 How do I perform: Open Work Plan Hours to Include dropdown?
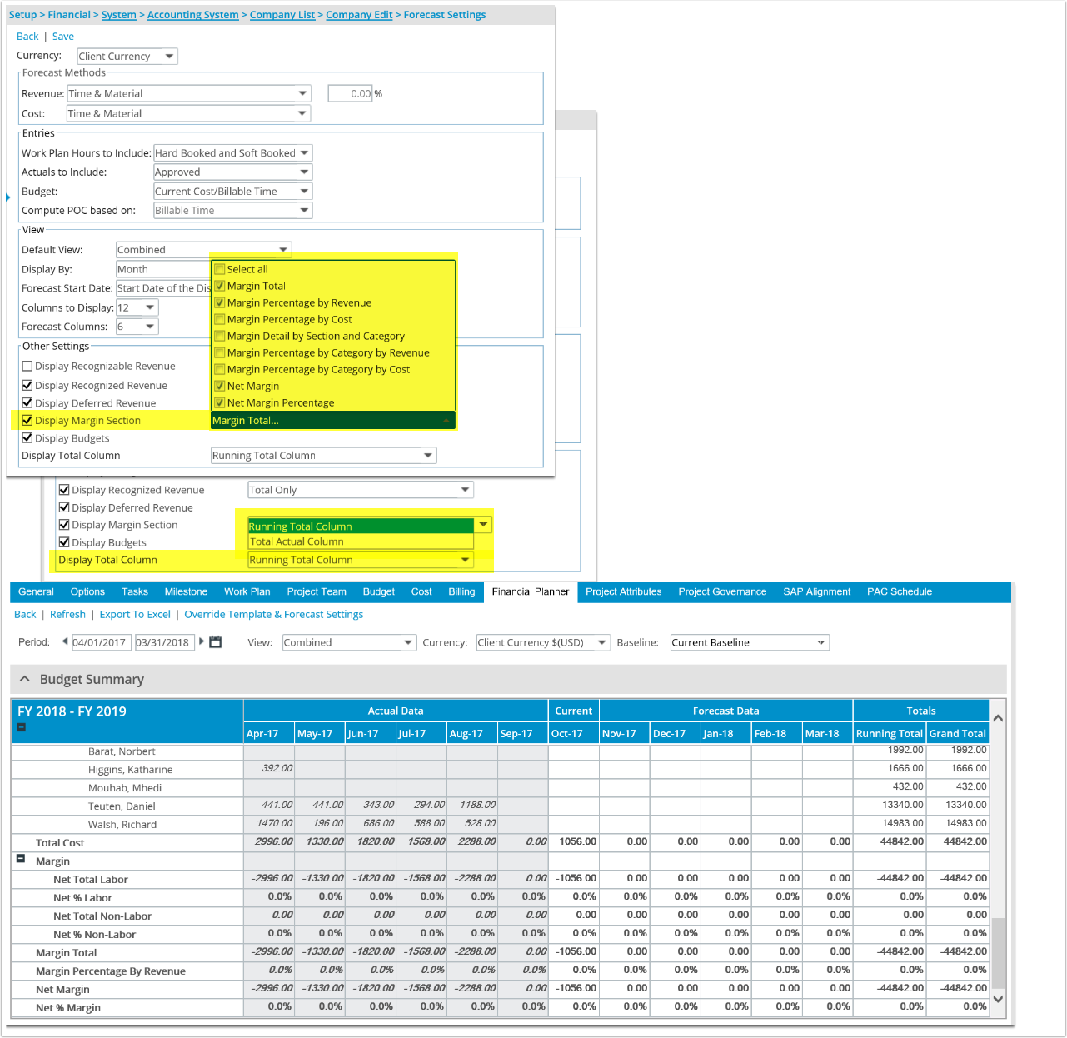(233, 152)
